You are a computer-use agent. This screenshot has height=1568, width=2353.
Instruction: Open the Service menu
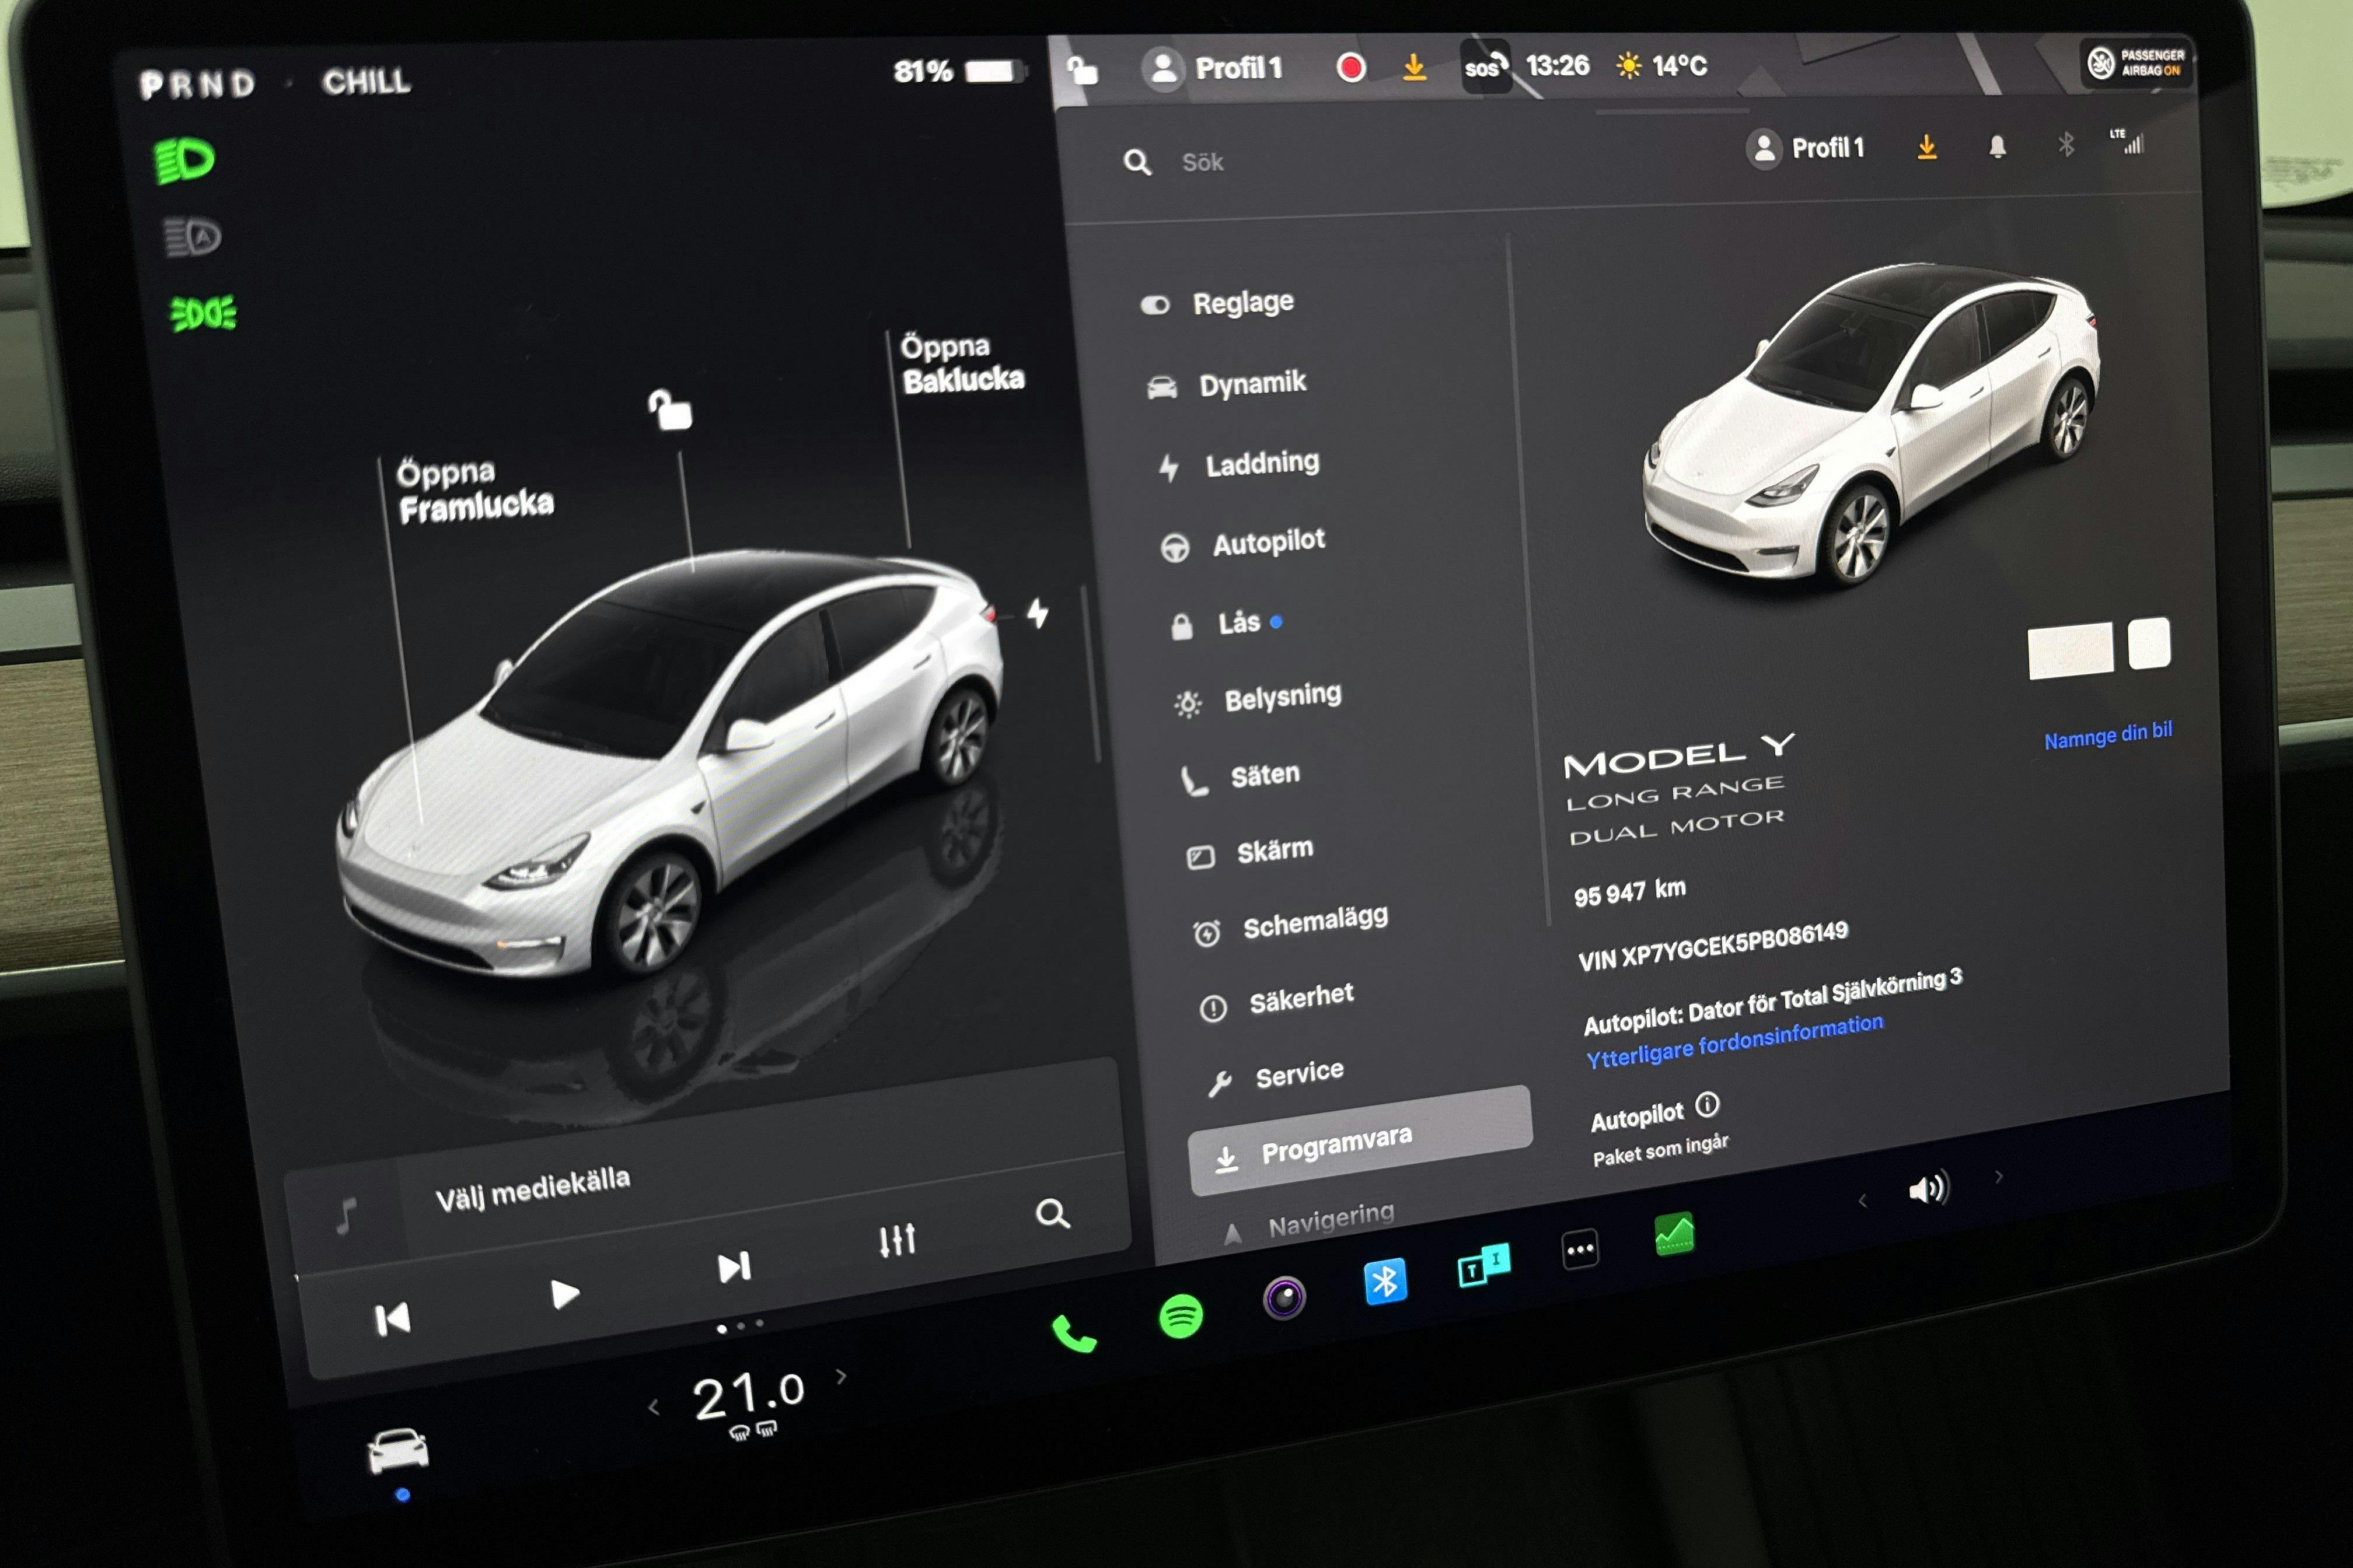[1276, 1076]
